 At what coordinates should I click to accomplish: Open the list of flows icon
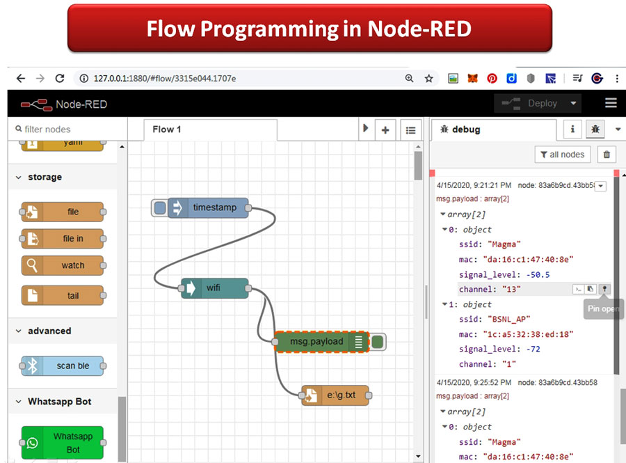(x=410, y=130)
